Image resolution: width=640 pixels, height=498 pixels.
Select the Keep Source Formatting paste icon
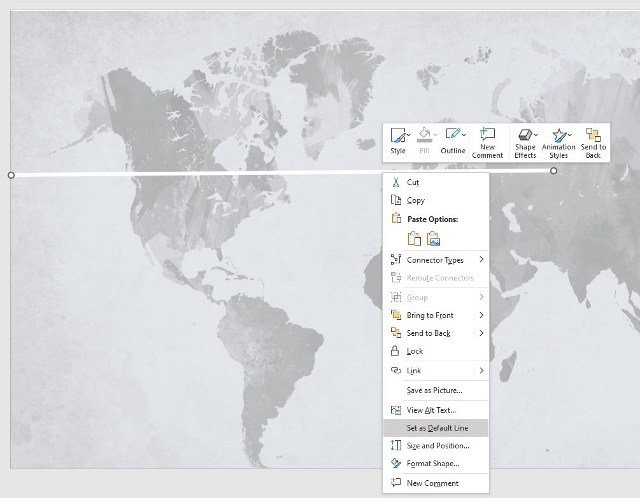tap(414, 239)
